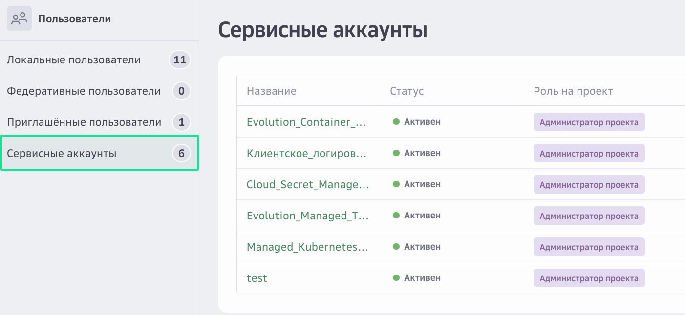Open the Cloud_Secret_Manage account details
Screen dimensions: 685x315
point(308,184)
